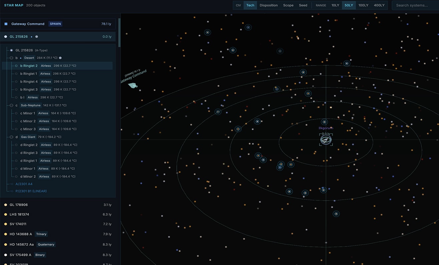Click the player ship marker at 0.0 ly
439x265 pixels.
(x=326, y=140)
